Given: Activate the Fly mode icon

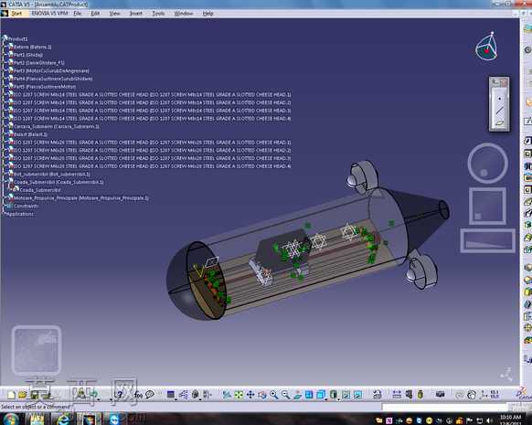Looking at the screenshot, I should point(227,395).
